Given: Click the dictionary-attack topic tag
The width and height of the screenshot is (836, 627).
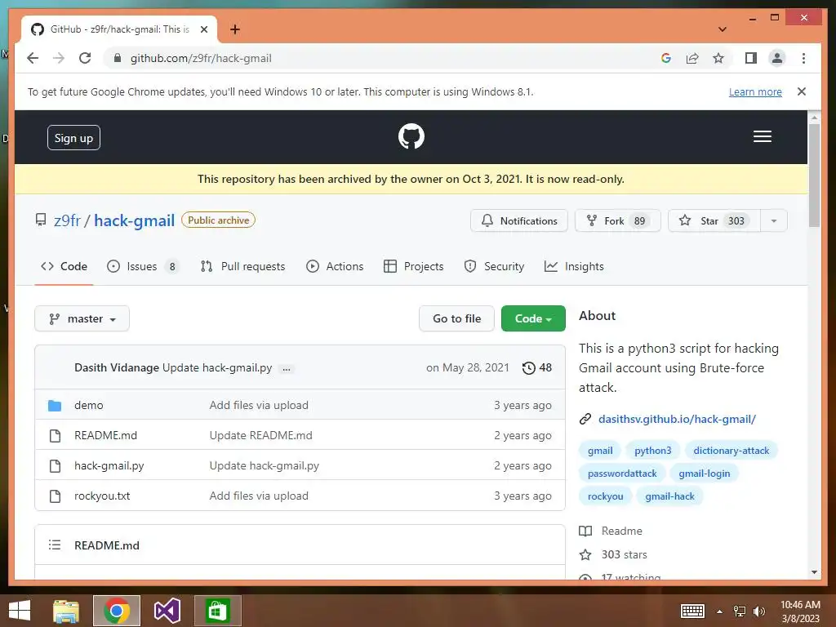Looking at the screenshot, I should [x=731, y=451].
